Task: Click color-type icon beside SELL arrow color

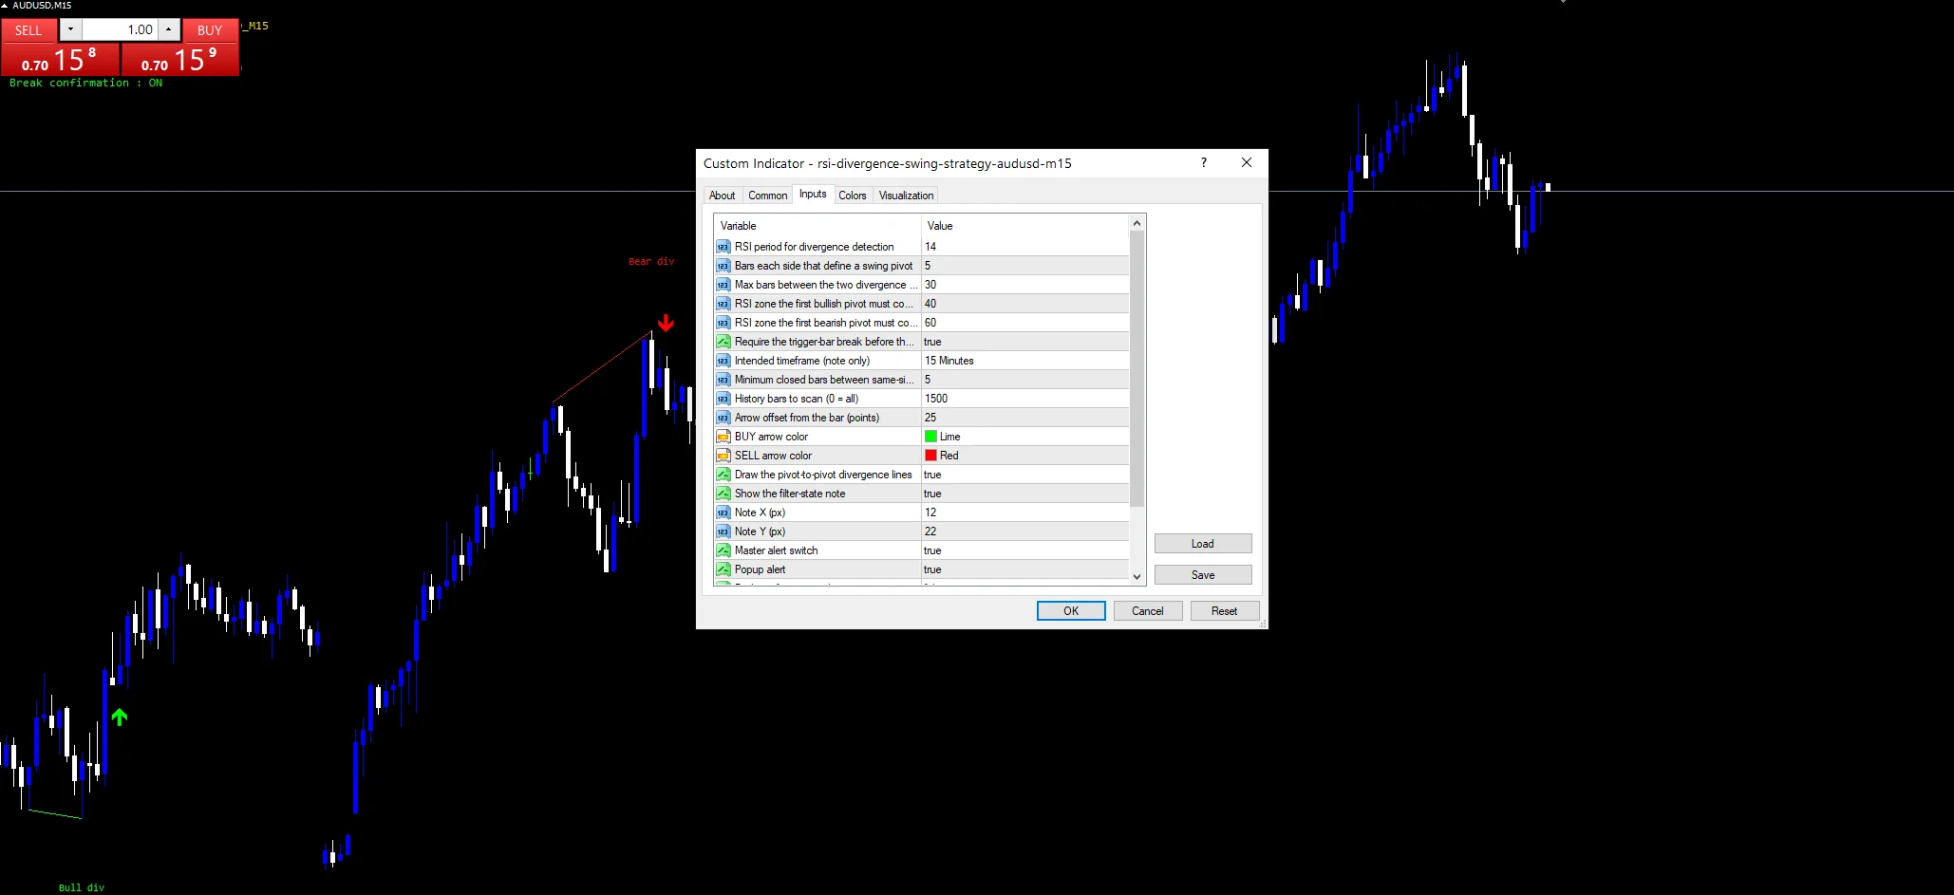Action: (723, 456)
